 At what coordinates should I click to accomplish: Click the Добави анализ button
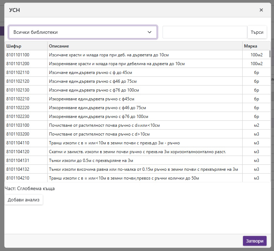(x=24, y=200)
